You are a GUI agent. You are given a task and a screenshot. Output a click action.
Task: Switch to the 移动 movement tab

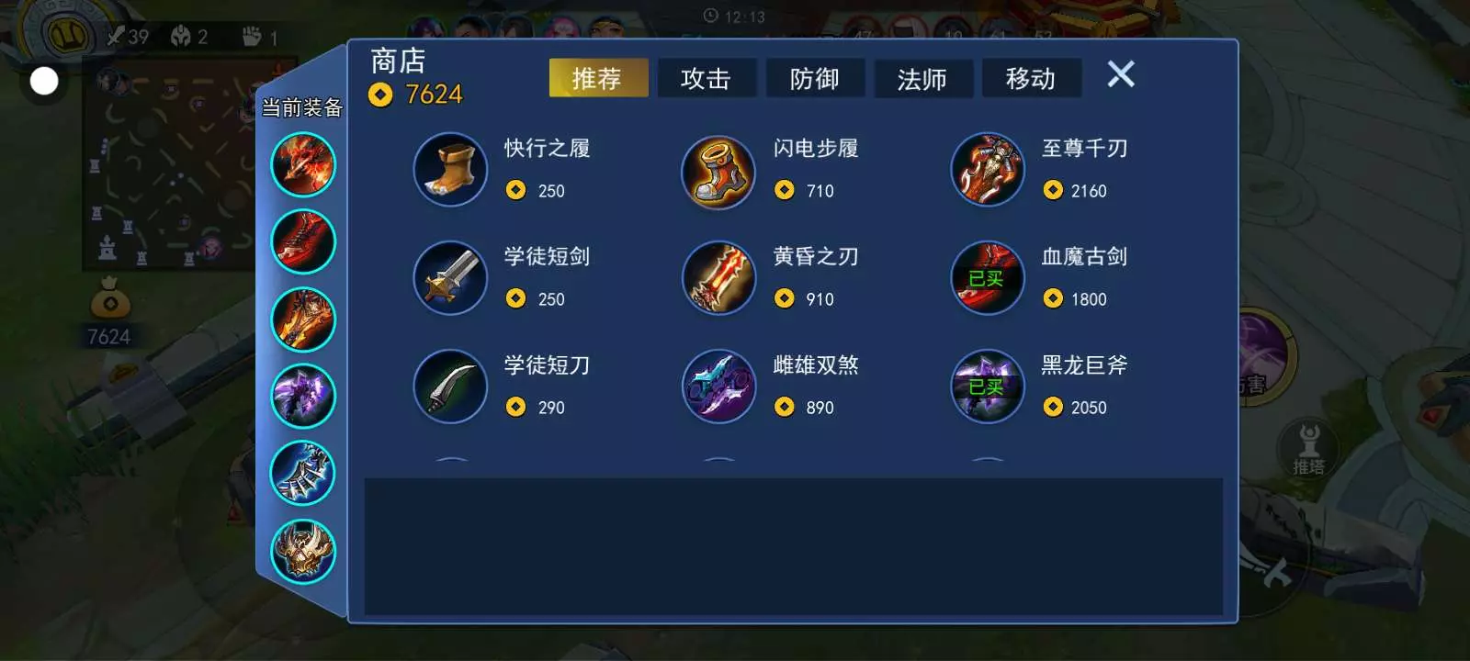(1031, 78)
